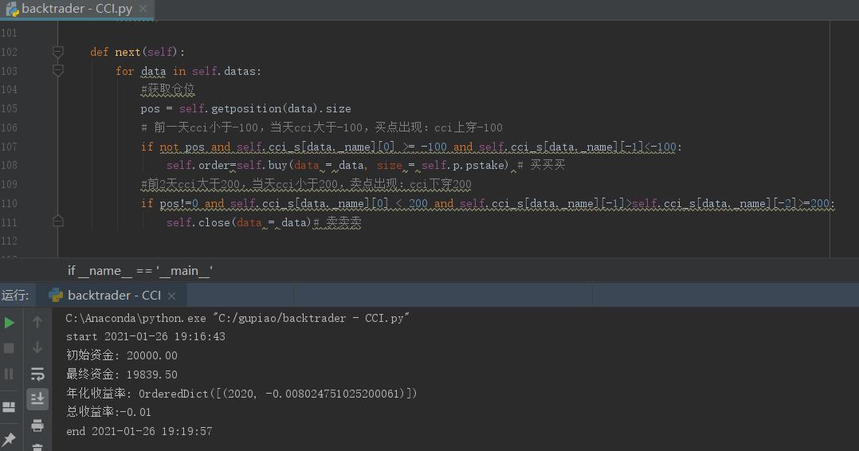Restore layout using the layout icon
This screenshot has height=451, width=859.
pyautogui.click(x=9, y=406)
